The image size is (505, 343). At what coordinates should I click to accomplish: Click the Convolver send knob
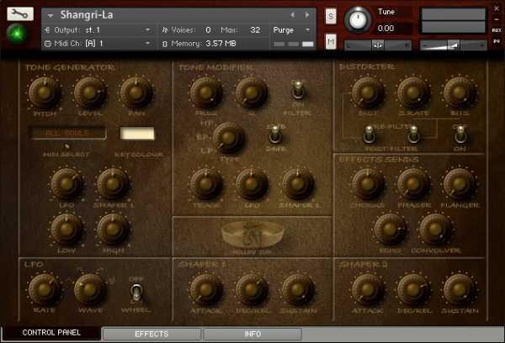tap(435, 230)
